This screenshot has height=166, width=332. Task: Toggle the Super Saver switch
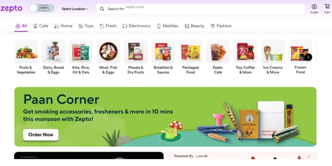pyautogui.click(x=42, y=8)
